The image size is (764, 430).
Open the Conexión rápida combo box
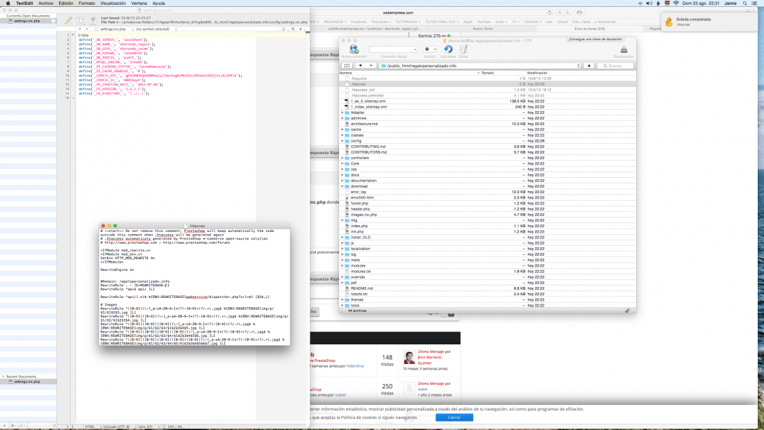pos(393,49)
